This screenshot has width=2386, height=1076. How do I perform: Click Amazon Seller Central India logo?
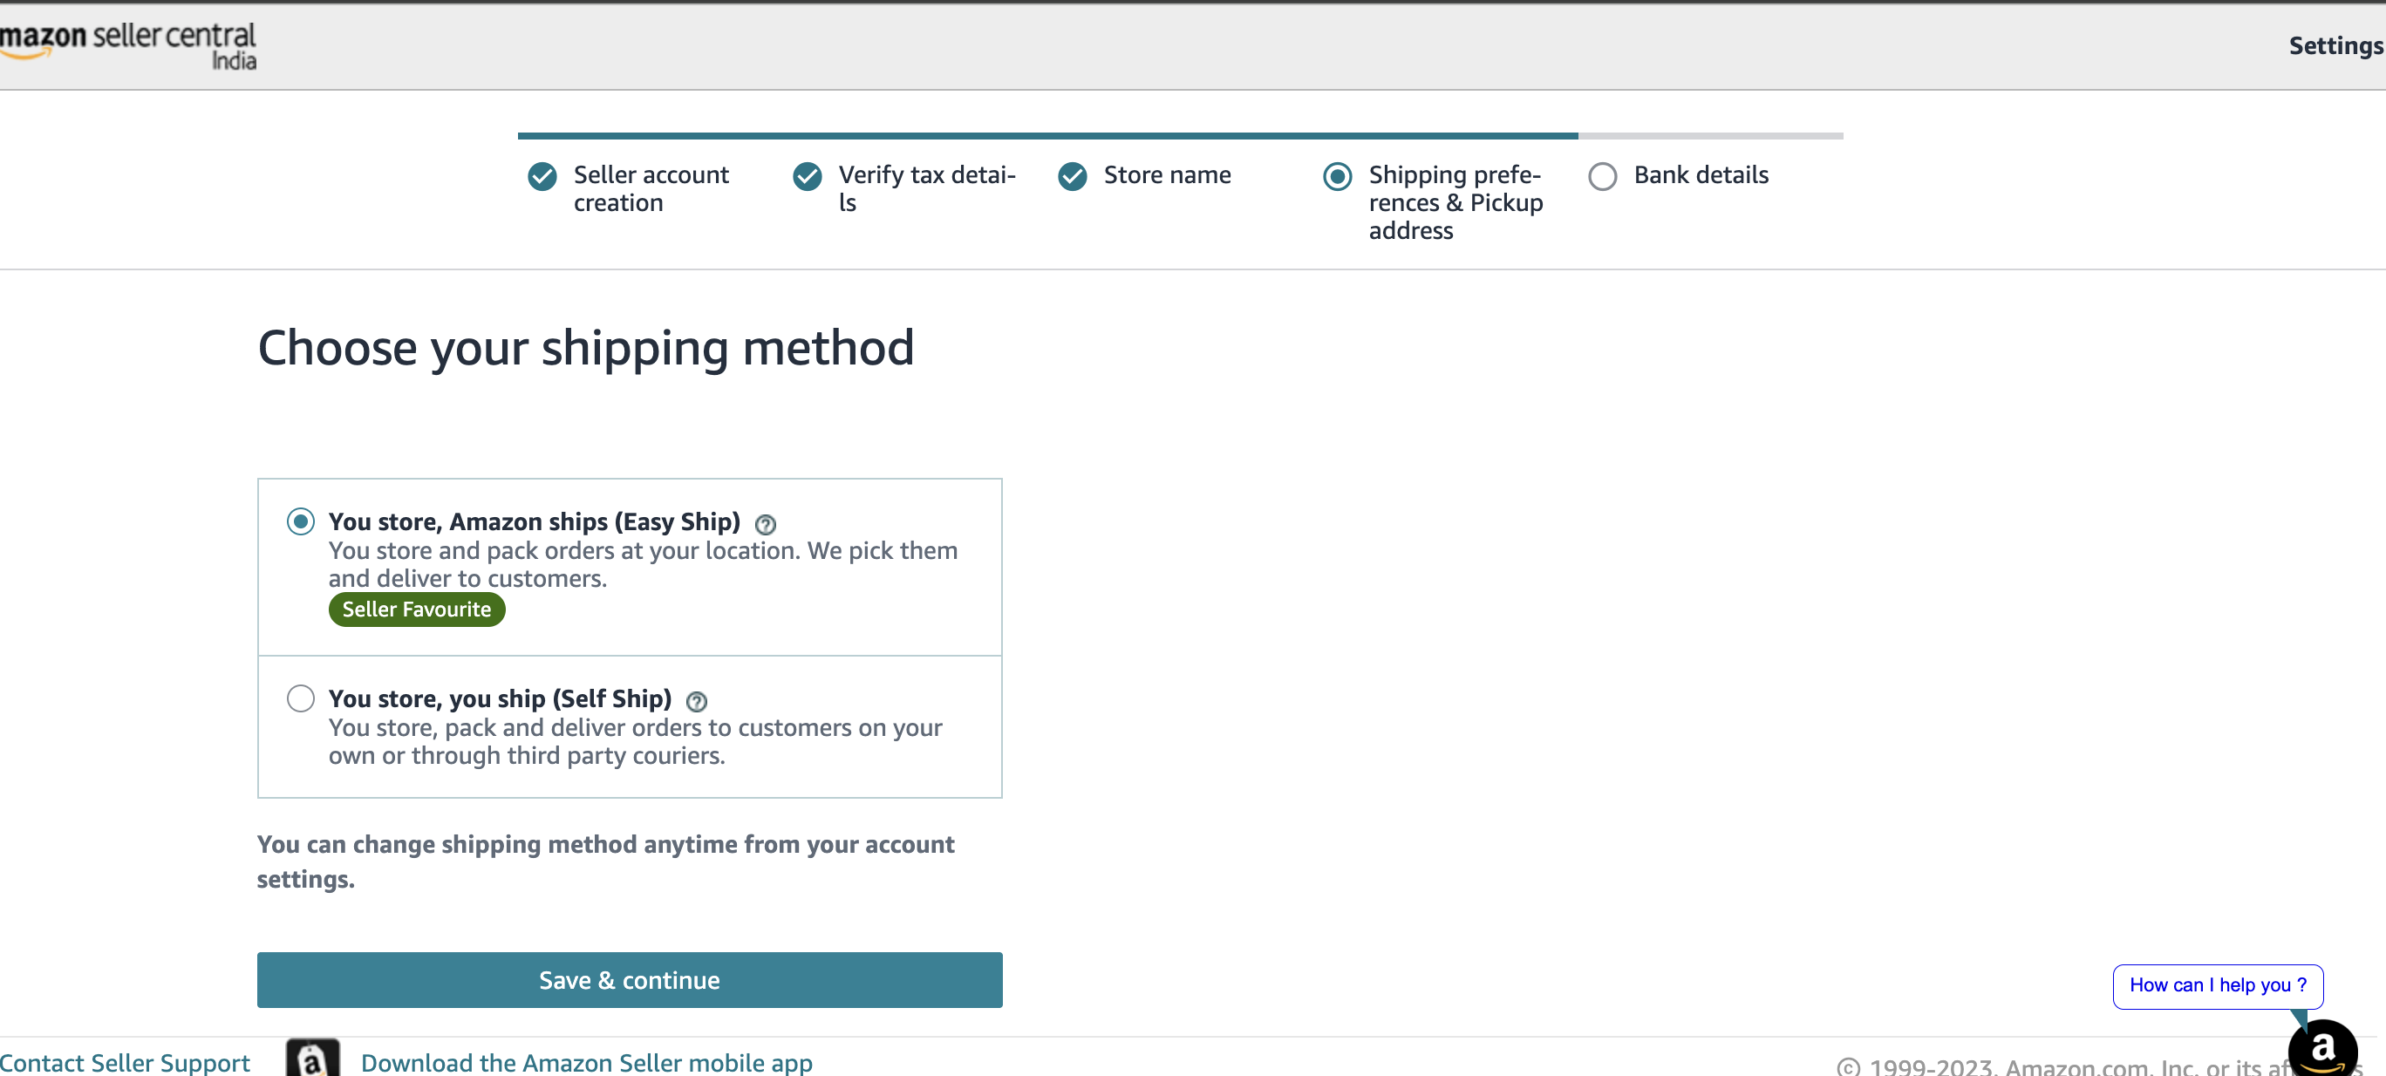(128, 44)
